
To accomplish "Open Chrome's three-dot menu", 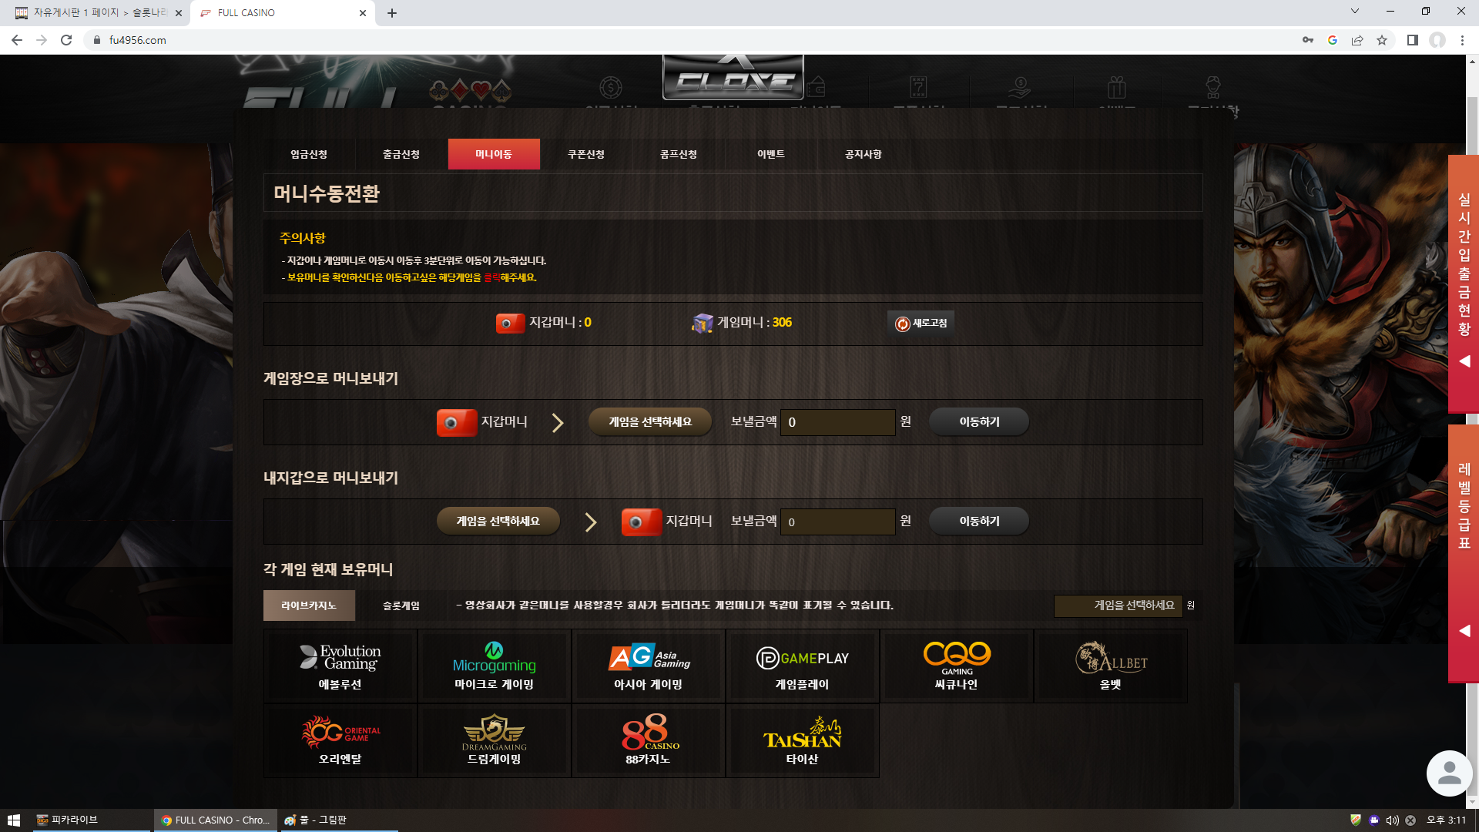I will coord(1462,40).
